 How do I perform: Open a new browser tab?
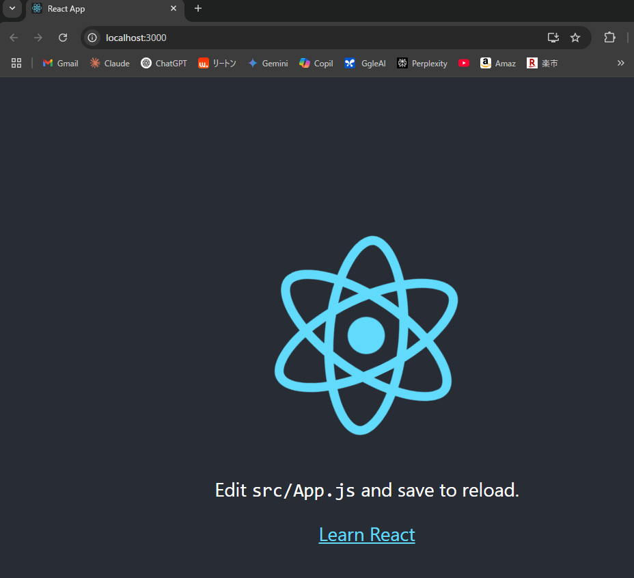pos(198,8)
